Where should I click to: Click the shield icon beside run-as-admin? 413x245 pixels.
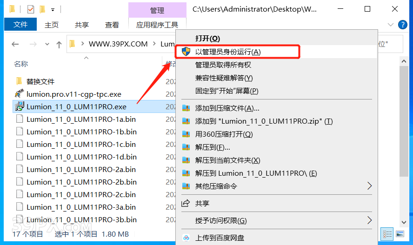click(186, 52)
